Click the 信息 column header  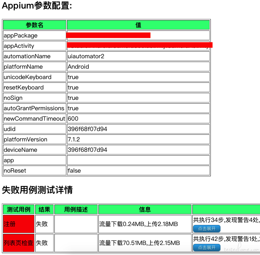click(x=145, y=209)
